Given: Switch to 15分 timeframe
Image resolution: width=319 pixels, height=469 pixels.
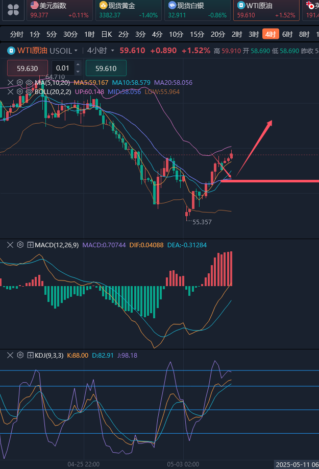Looking at the screenshot, I should click(x=197, y=34).
